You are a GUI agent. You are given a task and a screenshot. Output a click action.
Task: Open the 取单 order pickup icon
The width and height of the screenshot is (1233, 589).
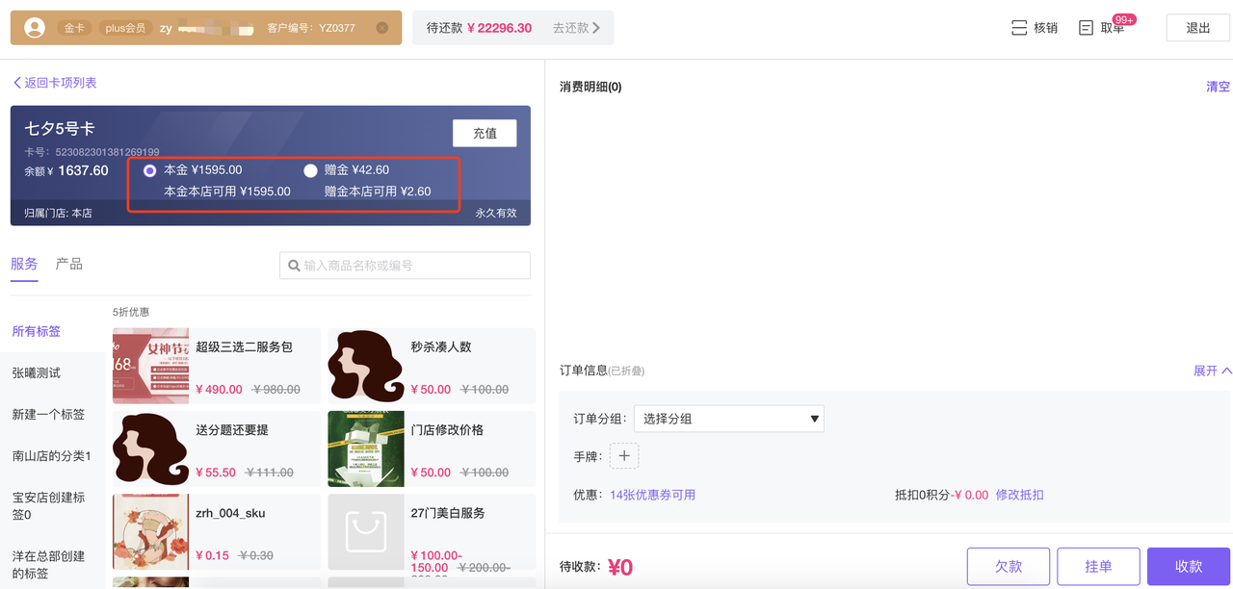[x=1087, y=28]
